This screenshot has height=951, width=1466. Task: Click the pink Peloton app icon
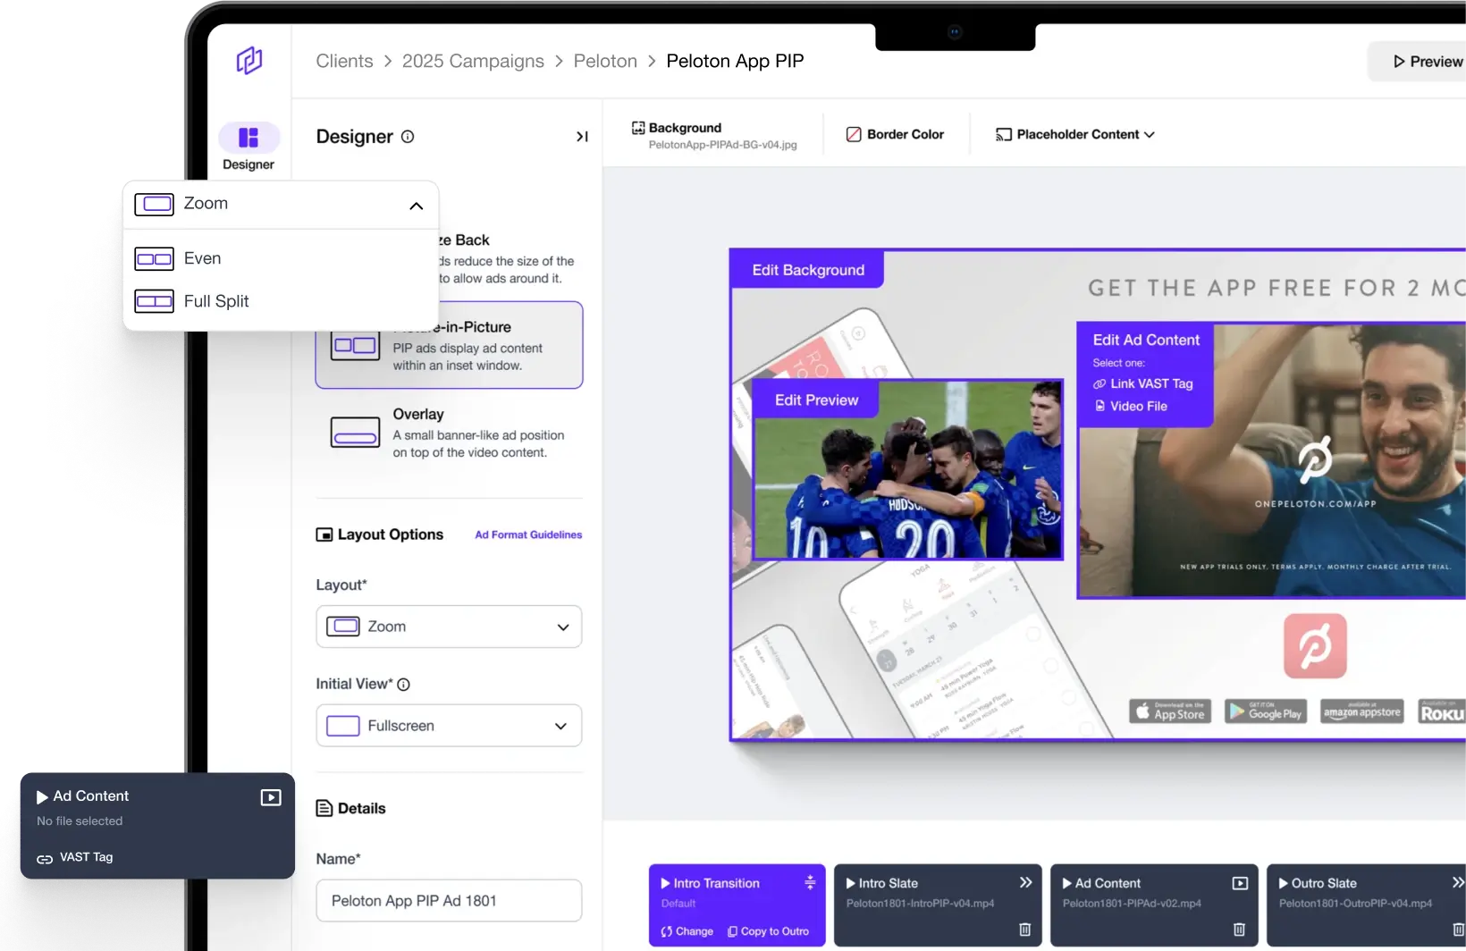click(1315, 645)
